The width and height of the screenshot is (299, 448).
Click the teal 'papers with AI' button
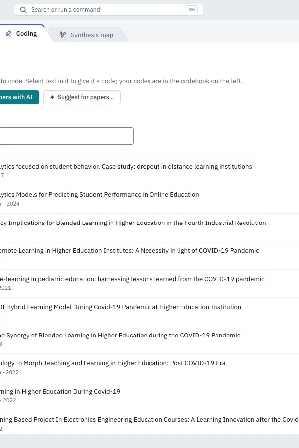pos(19,97)
